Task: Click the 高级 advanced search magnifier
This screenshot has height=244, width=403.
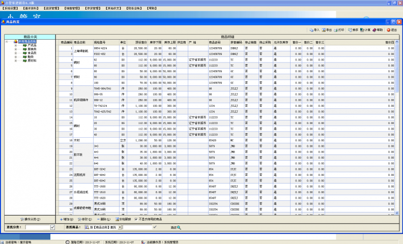Action: tap(176, 227)
